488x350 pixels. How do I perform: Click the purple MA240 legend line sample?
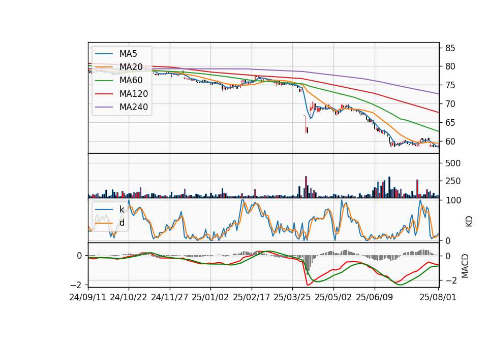coord(104,108)
